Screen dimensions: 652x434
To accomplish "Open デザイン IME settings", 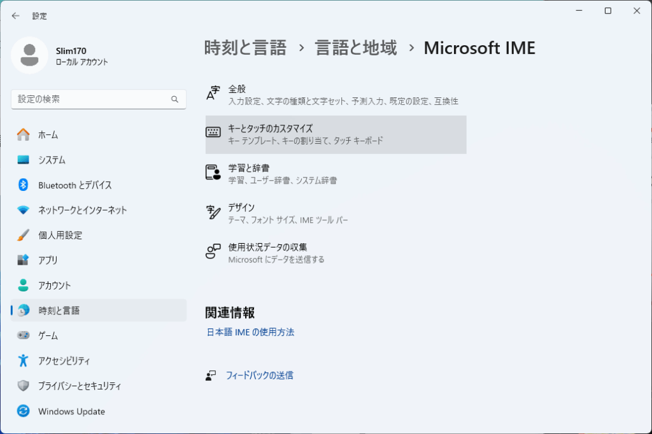I will pyautogui.click(x=336, y=214).
